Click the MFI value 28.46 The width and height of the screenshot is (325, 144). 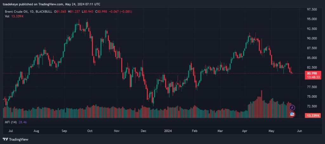tap(23, 121)
